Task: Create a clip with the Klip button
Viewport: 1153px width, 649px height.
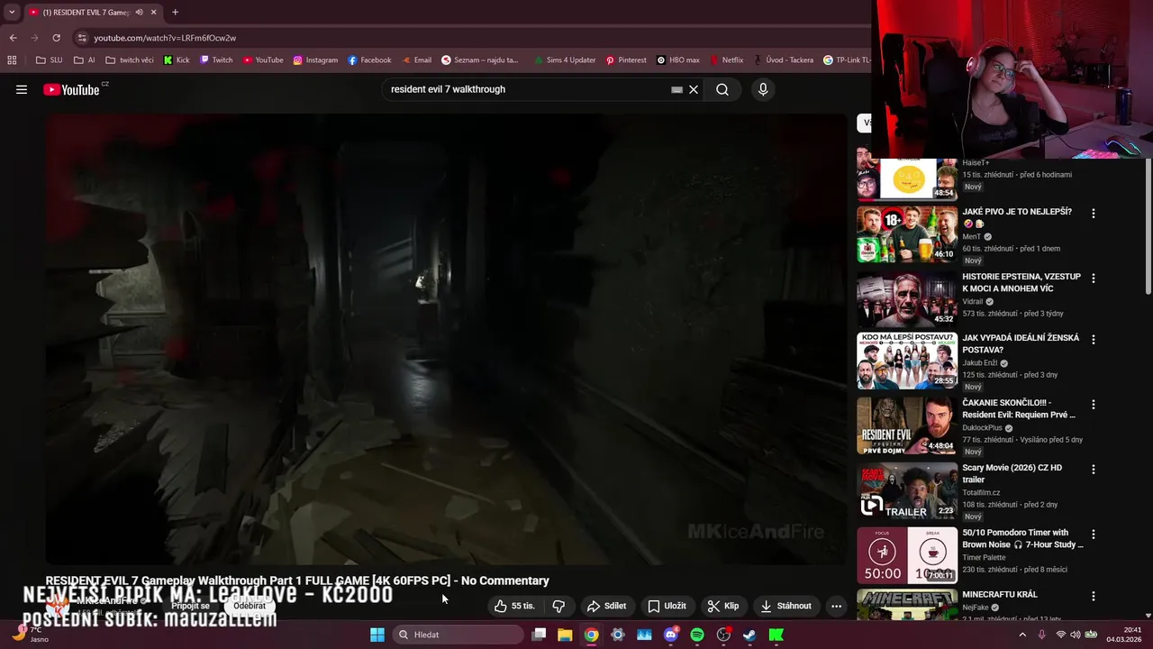Action: point(722,606)
